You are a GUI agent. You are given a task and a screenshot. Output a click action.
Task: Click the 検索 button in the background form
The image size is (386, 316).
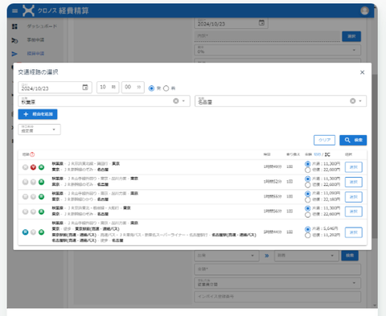click(x=350, y=256)
